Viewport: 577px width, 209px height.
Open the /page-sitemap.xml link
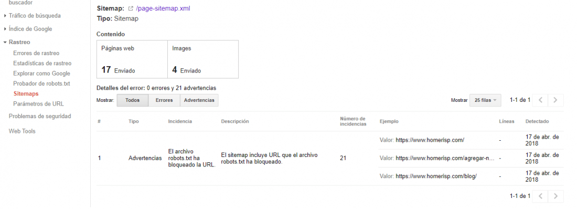pos(163,8)
